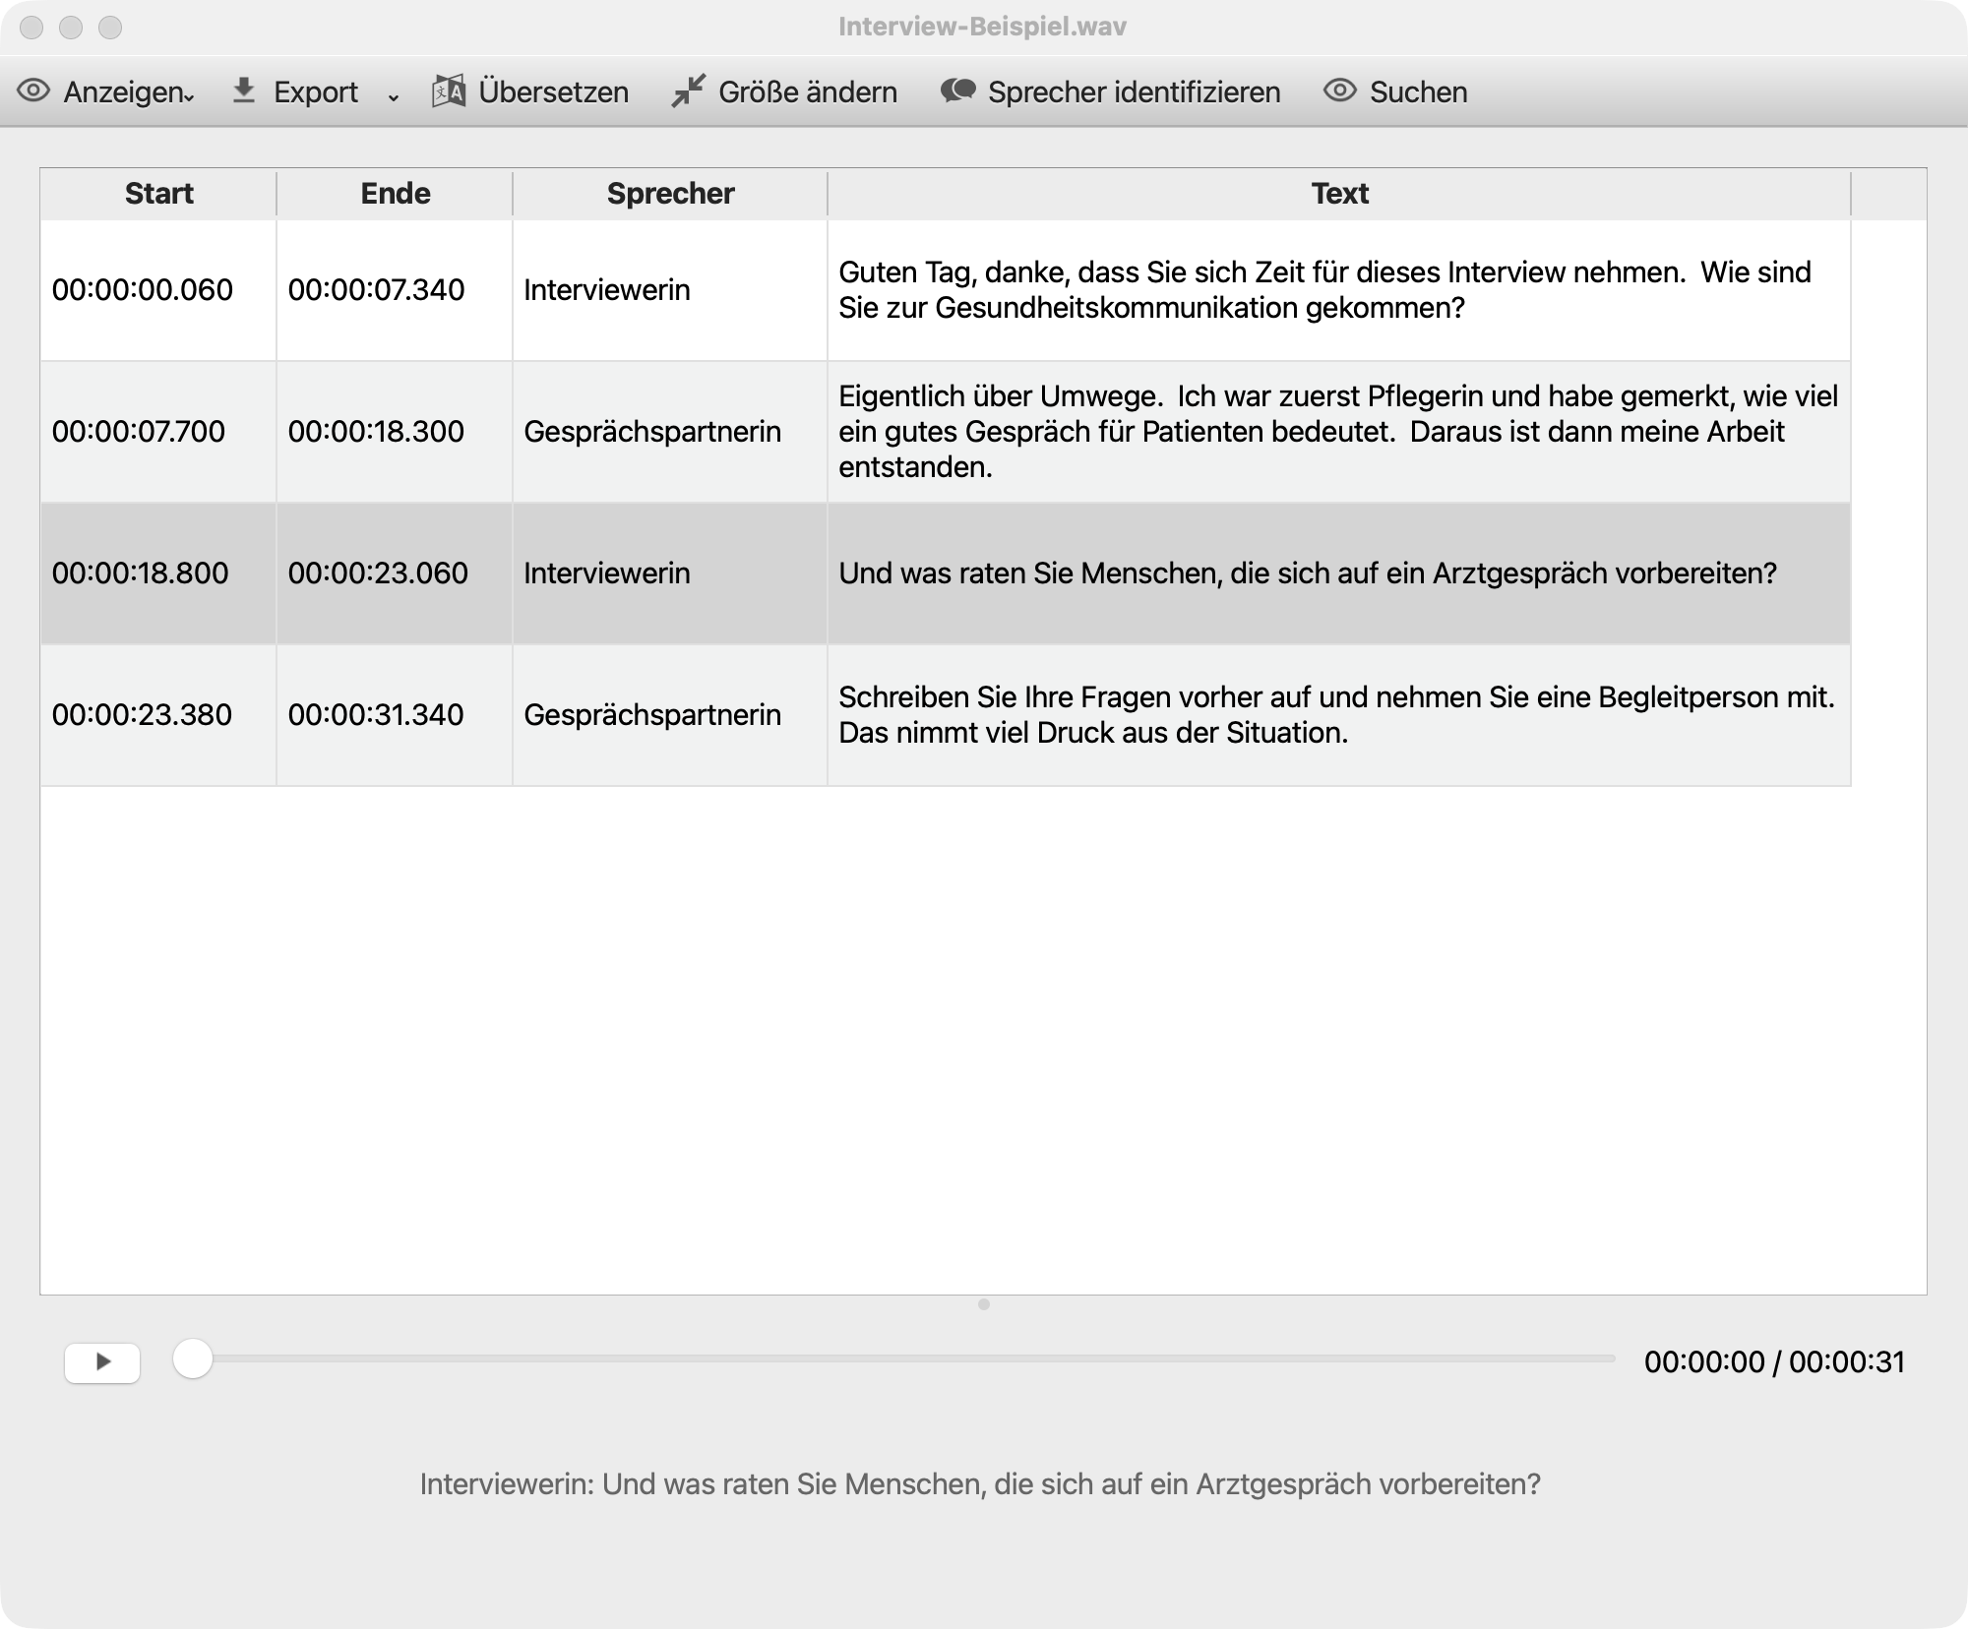
Task: Click the Größe ändern arrows icon
Action: tap(689, 91)
